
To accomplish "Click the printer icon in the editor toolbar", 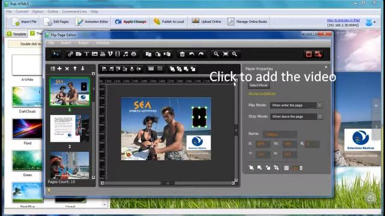I will 134,54.
